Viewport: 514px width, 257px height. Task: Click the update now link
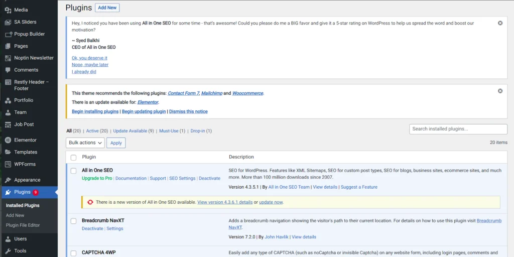(x=271, y=202)
